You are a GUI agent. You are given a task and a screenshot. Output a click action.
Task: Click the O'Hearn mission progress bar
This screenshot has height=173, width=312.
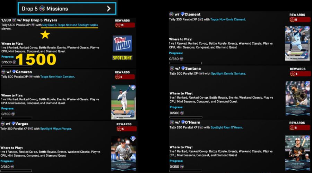coord(186,171)
